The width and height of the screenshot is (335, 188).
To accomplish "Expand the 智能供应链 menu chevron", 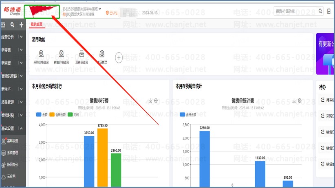I will (21, 76).
